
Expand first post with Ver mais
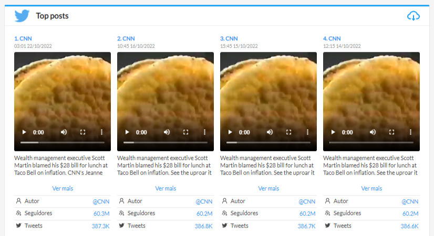[63, 188]
